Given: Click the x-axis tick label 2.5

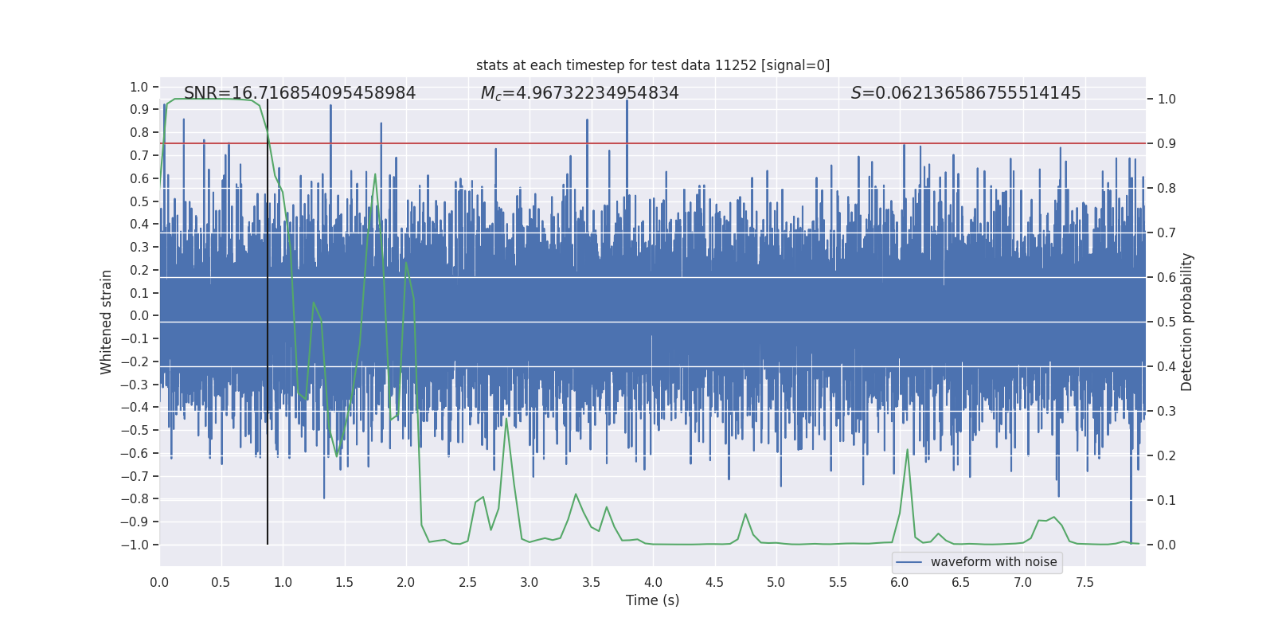Looking at the screenshot, I should pos(467,583).
